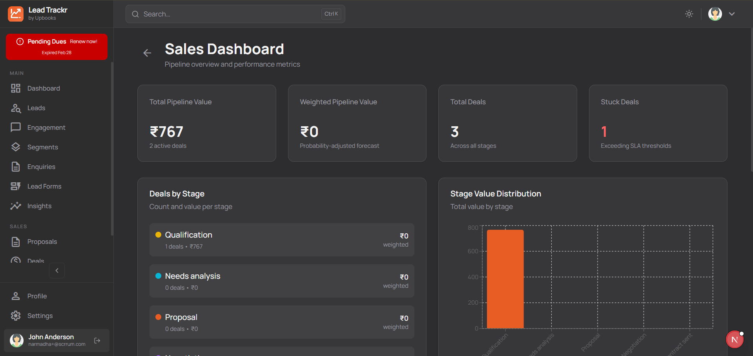753x356 pixels.
Task: Click the Leads people-search icon
Action: point(16,108)
